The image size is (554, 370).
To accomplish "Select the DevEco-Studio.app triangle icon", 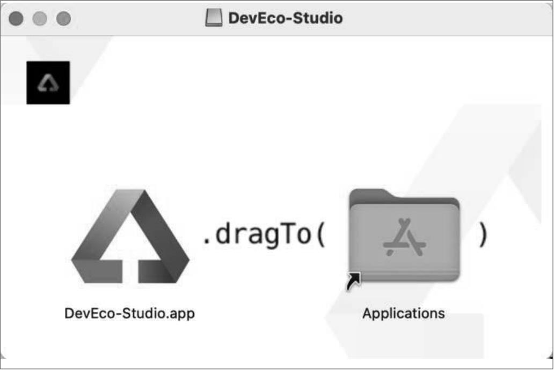I will point(130,237).
